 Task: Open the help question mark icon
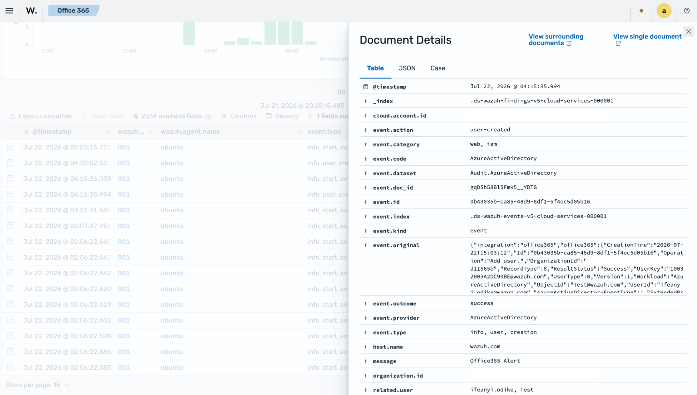687,11
